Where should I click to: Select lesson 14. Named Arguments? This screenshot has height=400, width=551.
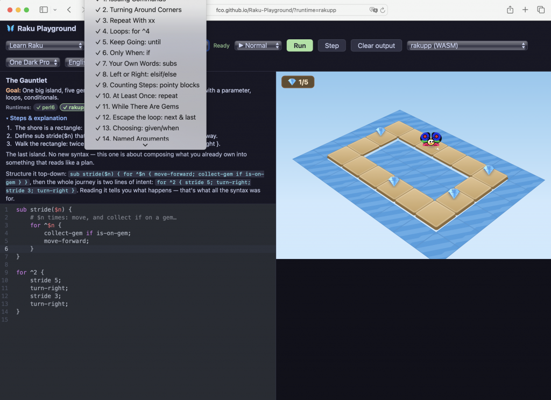(x=145, y=138)
